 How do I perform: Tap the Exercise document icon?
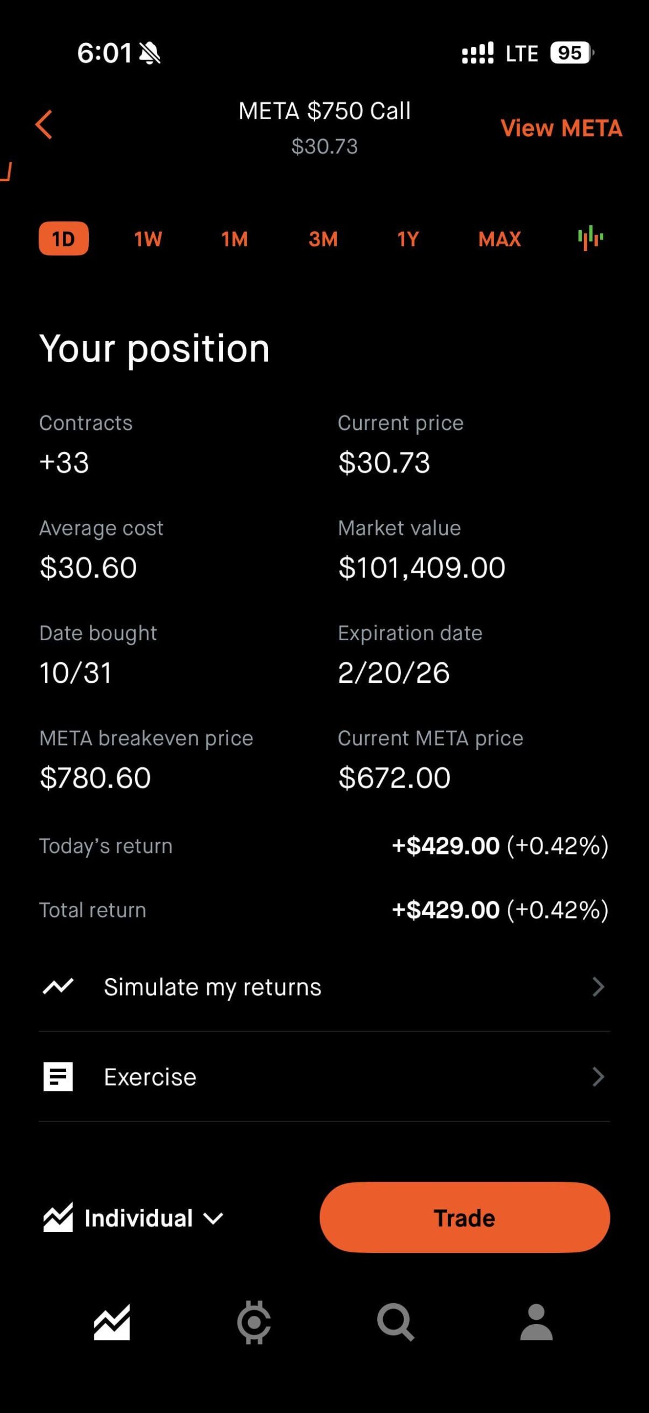point(58,1076)
